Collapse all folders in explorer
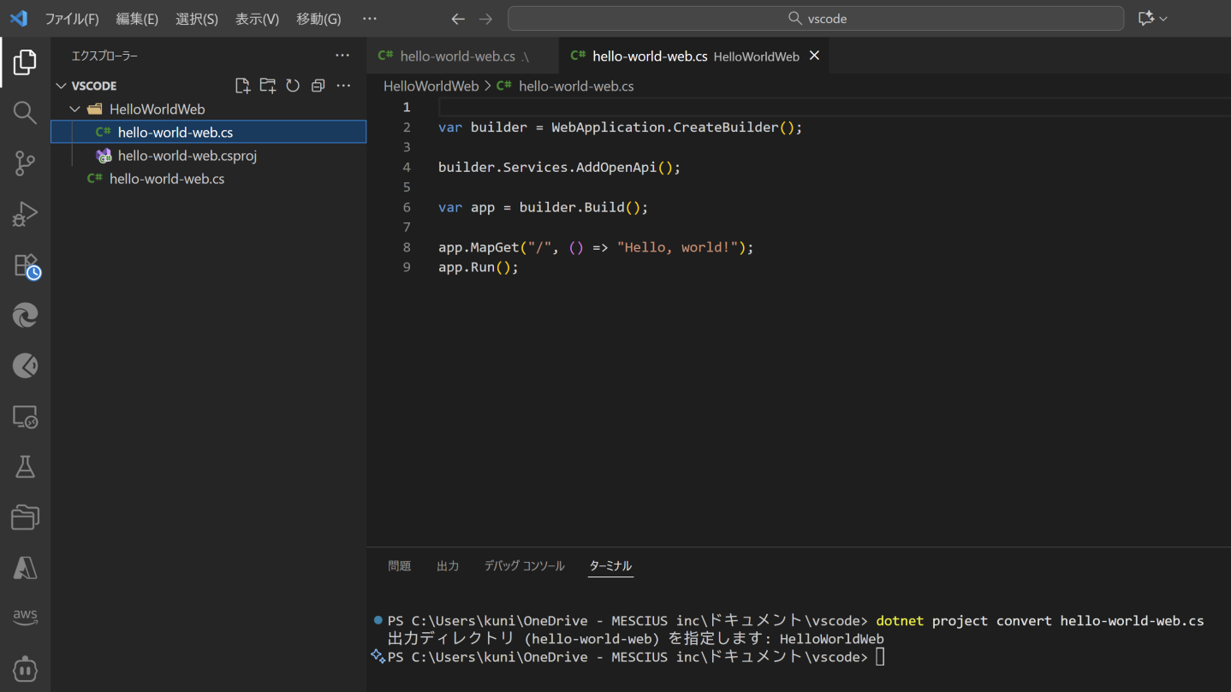Image resolution: width=1231 pixels, height=692 pixels. coord(318,86)
